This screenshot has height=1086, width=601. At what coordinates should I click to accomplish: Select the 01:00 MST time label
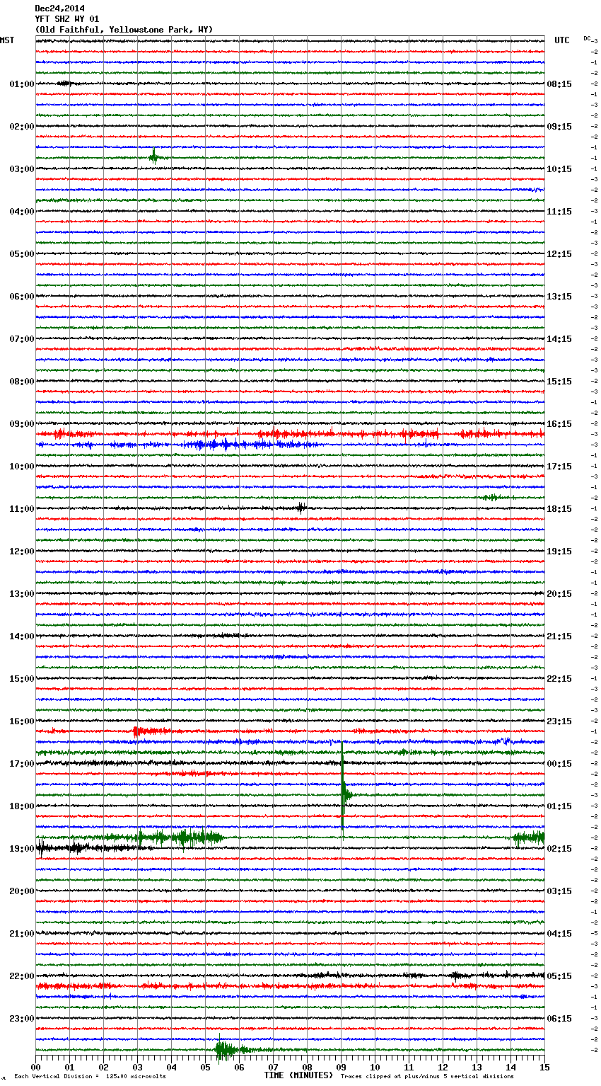(21, 84)
